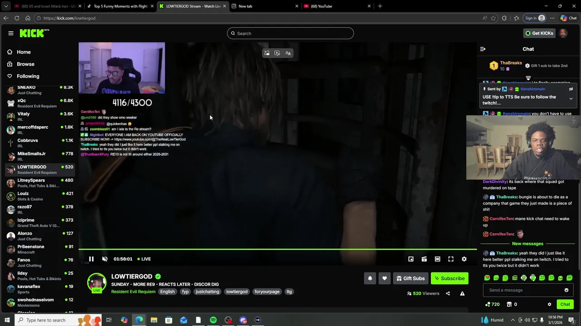
Task: Cast the stream to a device
Action: 424,259
